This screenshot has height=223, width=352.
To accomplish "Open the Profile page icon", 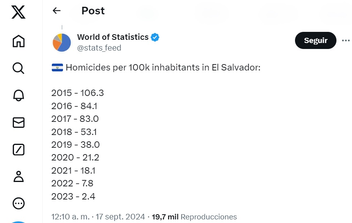I will point(18,176).
